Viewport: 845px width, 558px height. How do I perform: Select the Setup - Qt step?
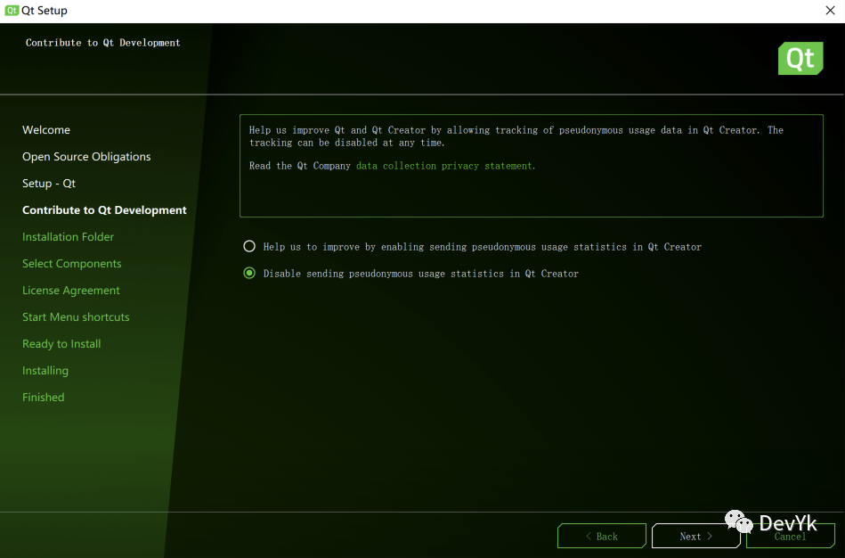click(48, 184)
